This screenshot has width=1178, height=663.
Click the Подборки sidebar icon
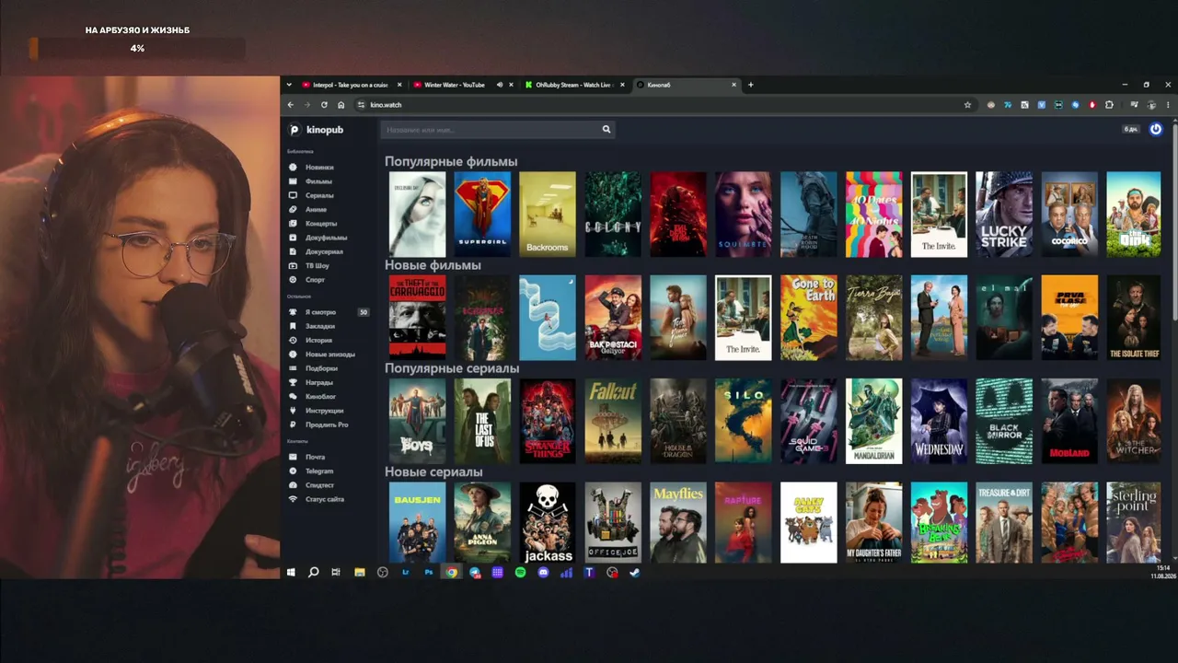[293, 368]
